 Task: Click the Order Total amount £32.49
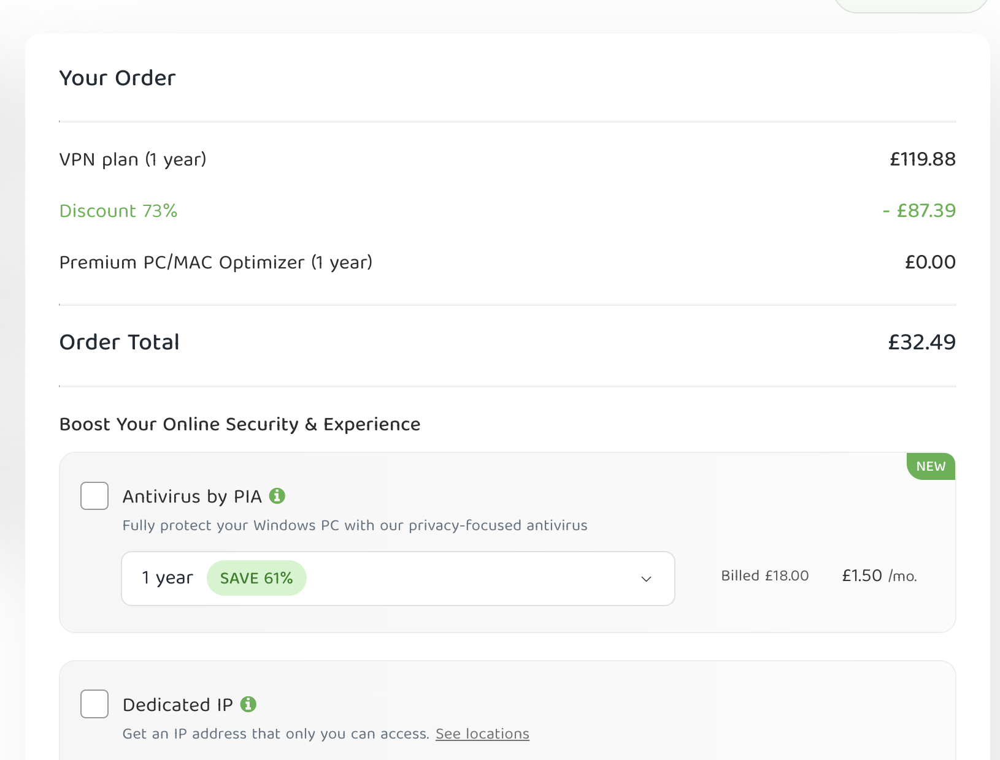click(x=921, y=342)
